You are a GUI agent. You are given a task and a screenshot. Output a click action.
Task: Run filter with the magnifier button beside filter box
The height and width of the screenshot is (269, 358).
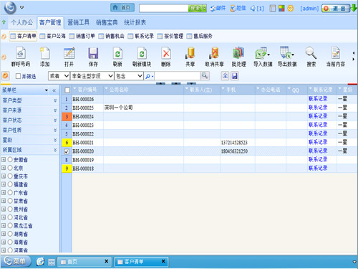click(205, 76)
